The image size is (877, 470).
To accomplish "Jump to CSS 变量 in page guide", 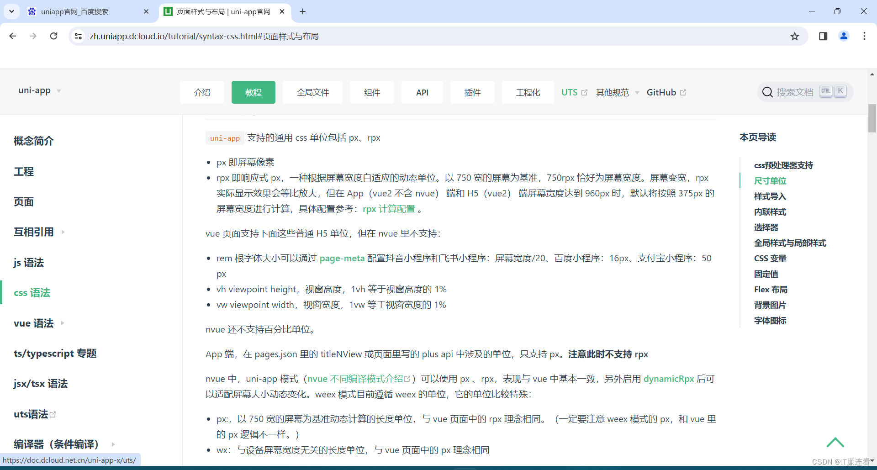I will [x=770, y=259].
